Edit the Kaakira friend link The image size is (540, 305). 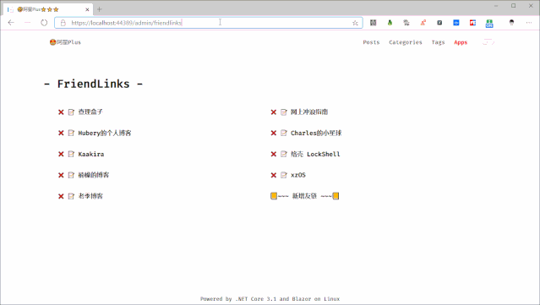coord(71,155)
